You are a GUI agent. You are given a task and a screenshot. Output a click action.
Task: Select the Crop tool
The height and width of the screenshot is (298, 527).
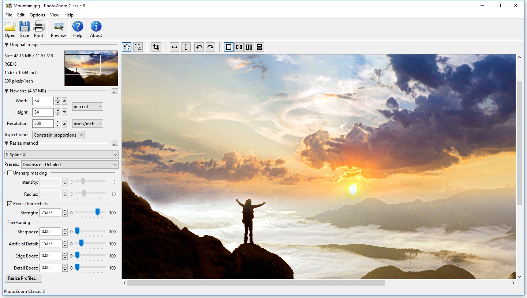(x=156, y=47)
